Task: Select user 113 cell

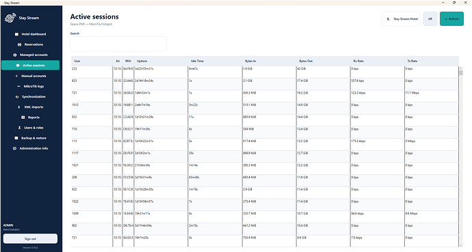Action: [92, 145]
